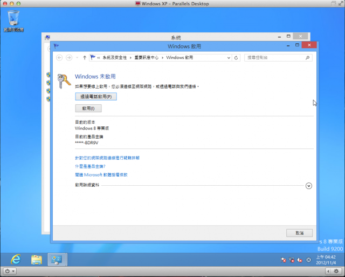Expand the arrow after 重要訊息中心 breadcrumb
This screenshot has width=345, height=277.
(162, 58)
